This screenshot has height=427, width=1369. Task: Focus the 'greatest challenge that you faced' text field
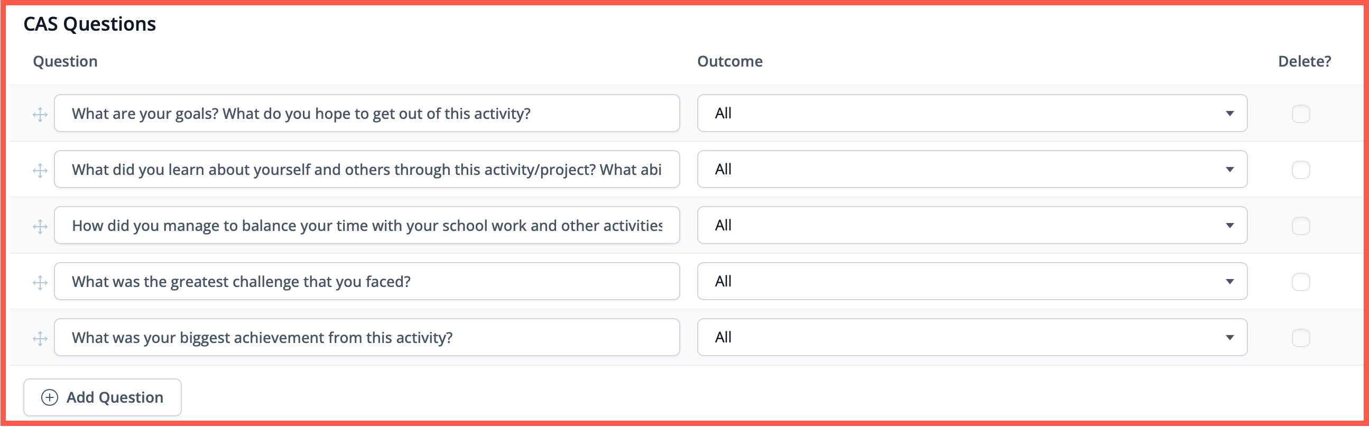click(367, 282)
